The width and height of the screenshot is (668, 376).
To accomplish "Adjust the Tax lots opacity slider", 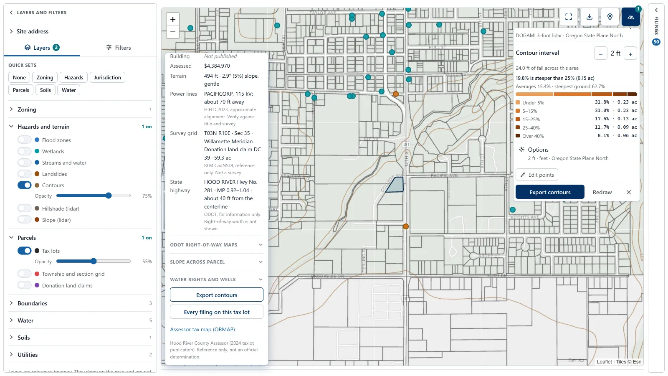I will point(94,261).
